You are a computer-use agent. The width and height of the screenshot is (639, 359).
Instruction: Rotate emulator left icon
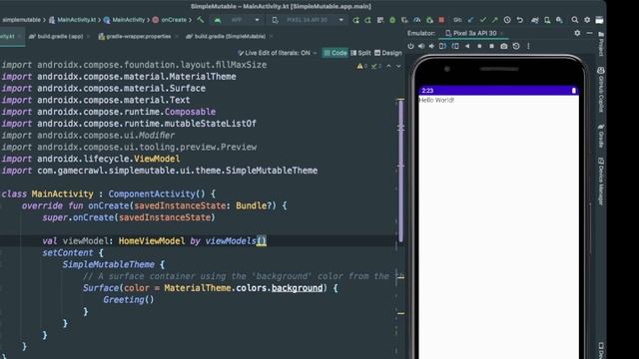point(442,46)
